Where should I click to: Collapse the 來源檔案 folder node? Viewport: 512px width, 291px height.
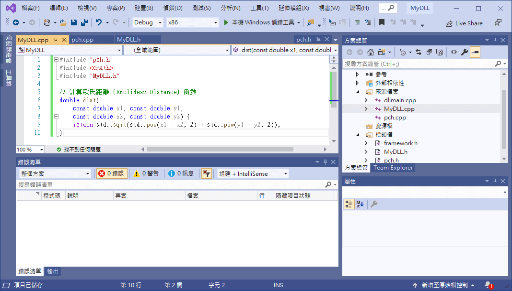tap(358, 92)
